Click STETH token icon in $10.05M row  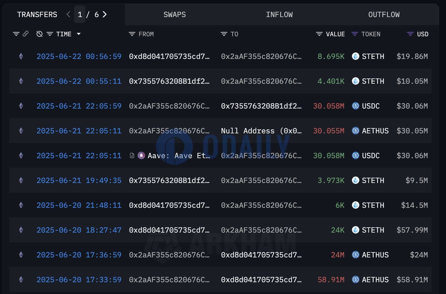point(356,81)
